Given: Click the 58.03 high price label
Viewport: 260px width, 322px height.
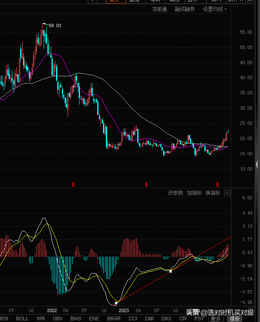Looking at the screenshot, I should pyautogui.click(x=55, y=26).
